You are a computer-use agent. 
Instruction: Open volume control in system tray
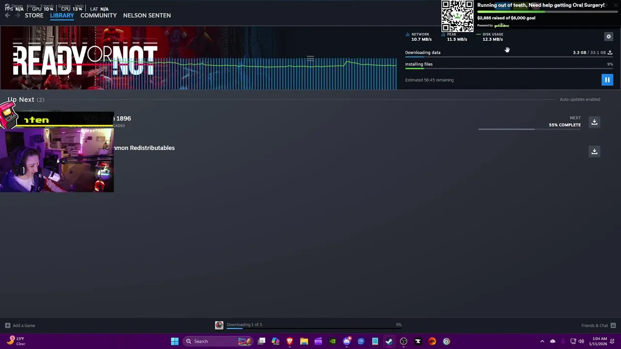pos(581,341)
